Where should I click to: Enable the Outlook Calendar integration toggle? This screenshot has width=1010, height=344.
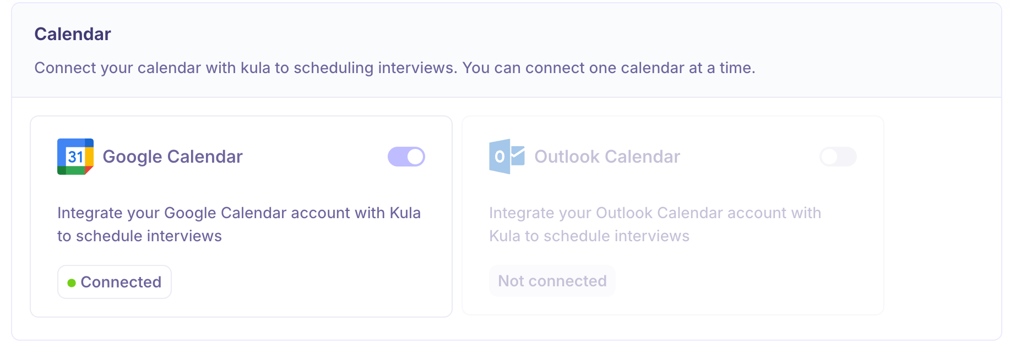tap(838, 157)
